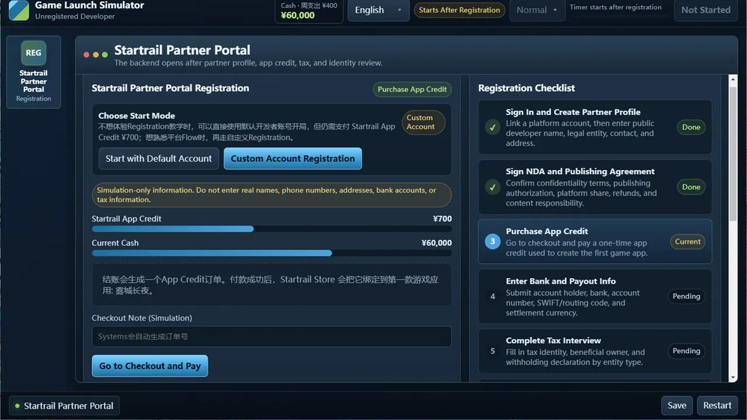Select Start with Default Account

click(159, 159)
